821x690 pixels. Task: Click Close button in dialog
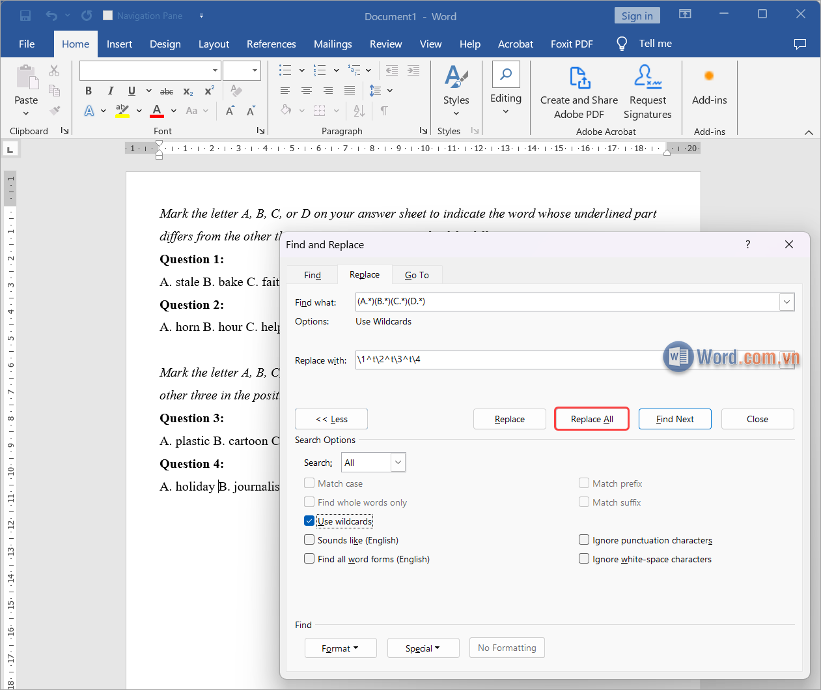[x=757, y=419]
